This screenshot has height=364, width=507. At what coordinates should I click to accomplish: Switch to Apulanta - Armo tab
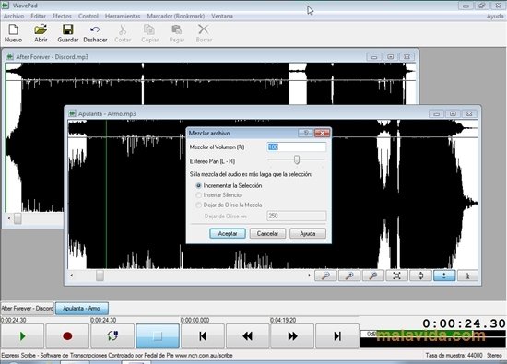point(82,309)
